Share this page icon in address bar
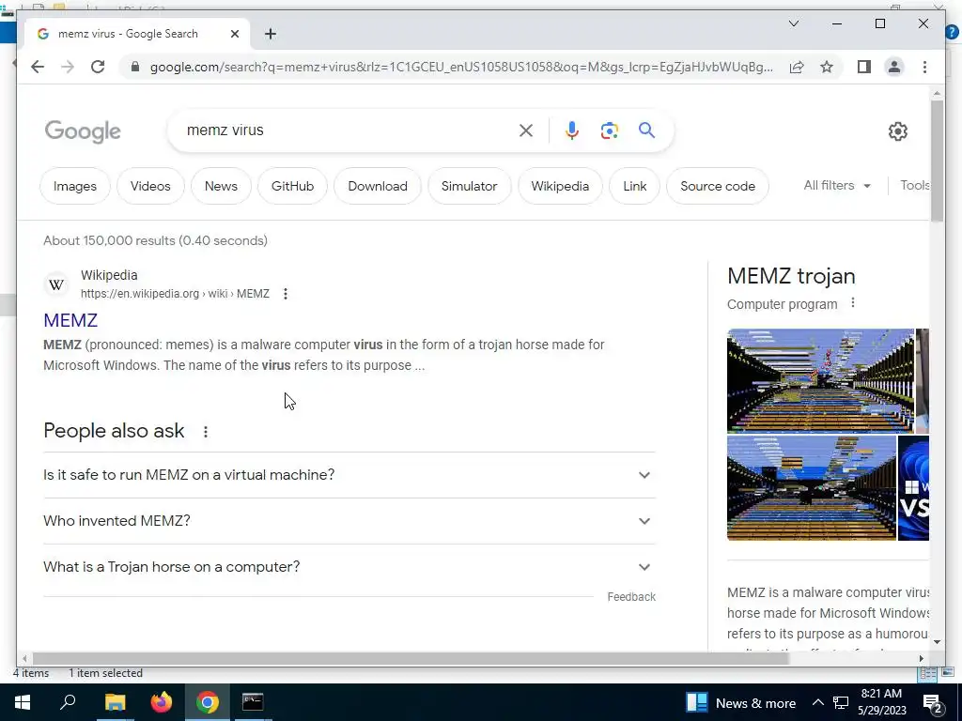 [x=797, y=67]
